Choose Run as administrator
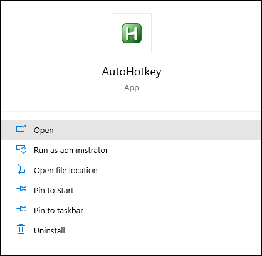The width and height of the screenshot is (262, 256). coord(71,150)
